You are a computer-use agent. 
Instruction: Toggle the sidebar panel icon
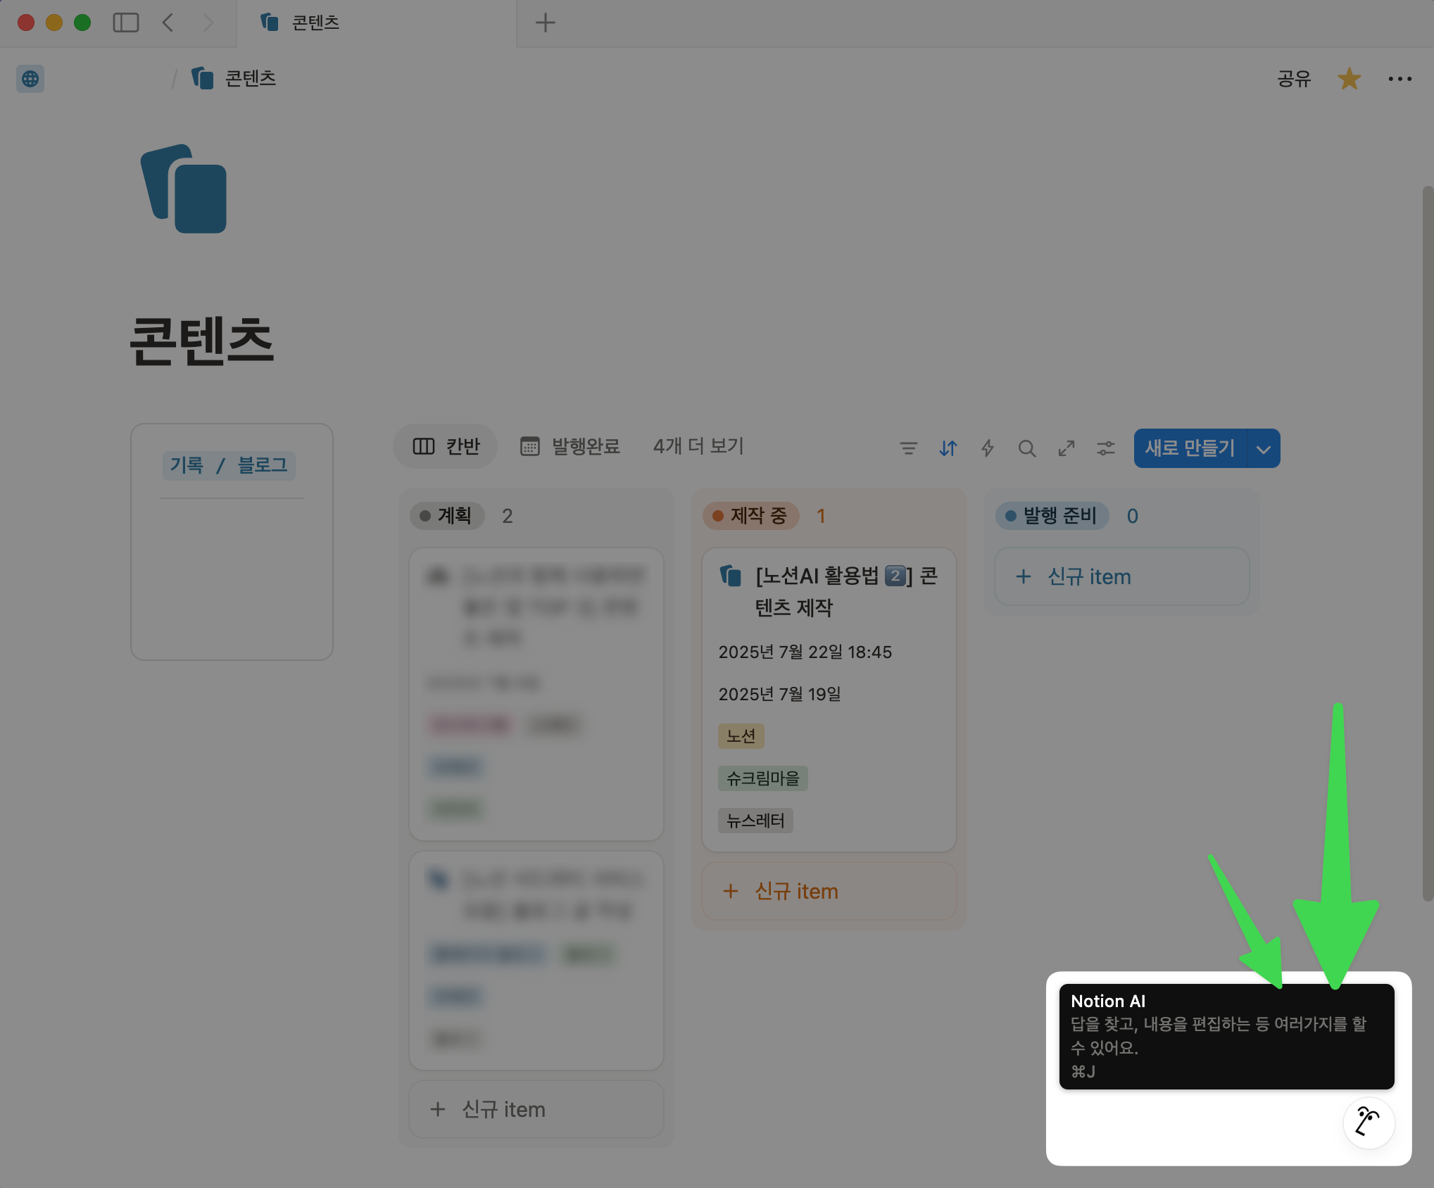pyautogui.click(x=126, y=23)
